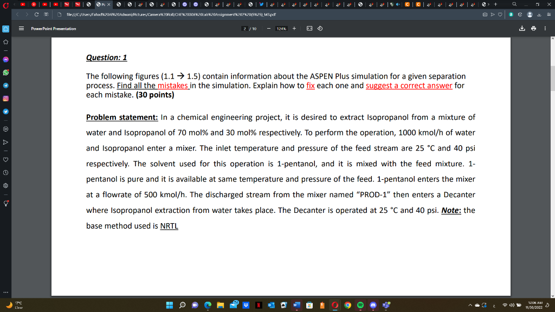Screen dimensions: 555x312
Task: Click the zoom in button
Action: (294, 28)
